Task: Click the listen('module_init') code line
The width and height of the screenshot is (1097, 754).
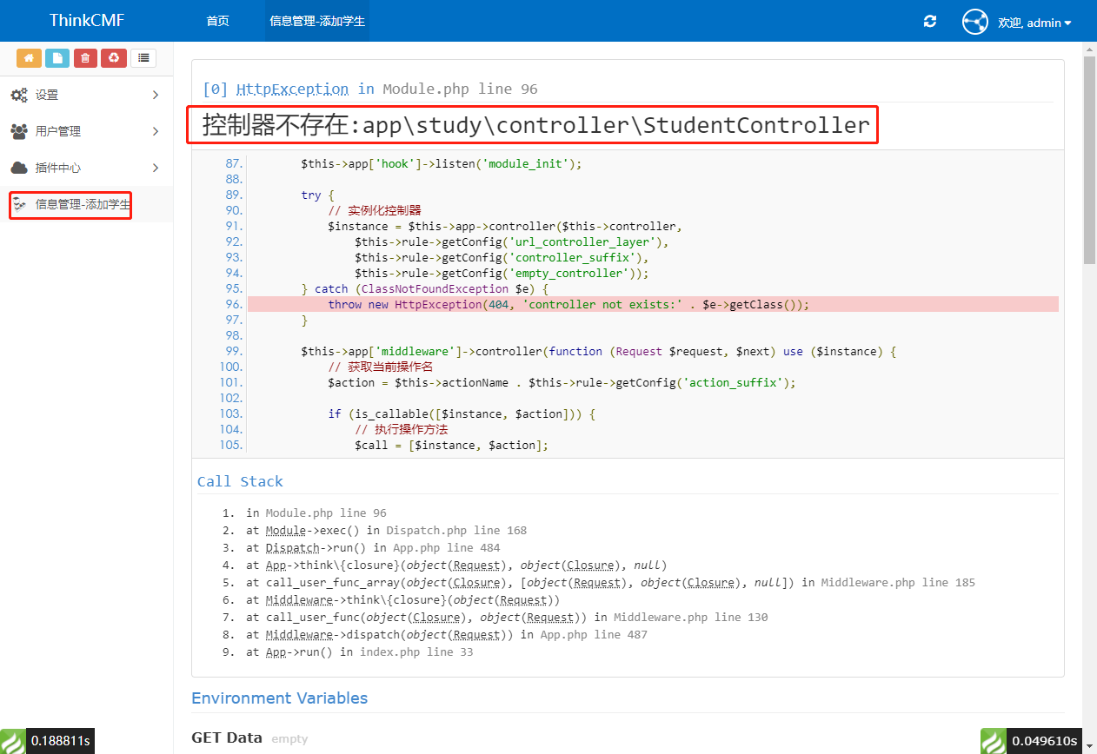Action: [x=442, y=163]
